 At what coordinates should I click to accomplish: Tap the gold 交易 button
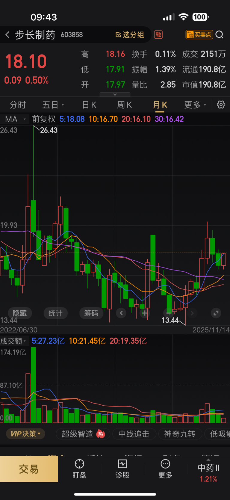(29, 469)
